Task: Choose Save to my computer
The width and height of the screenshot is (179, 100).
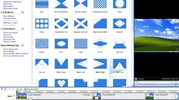Action: coord(10,33)
